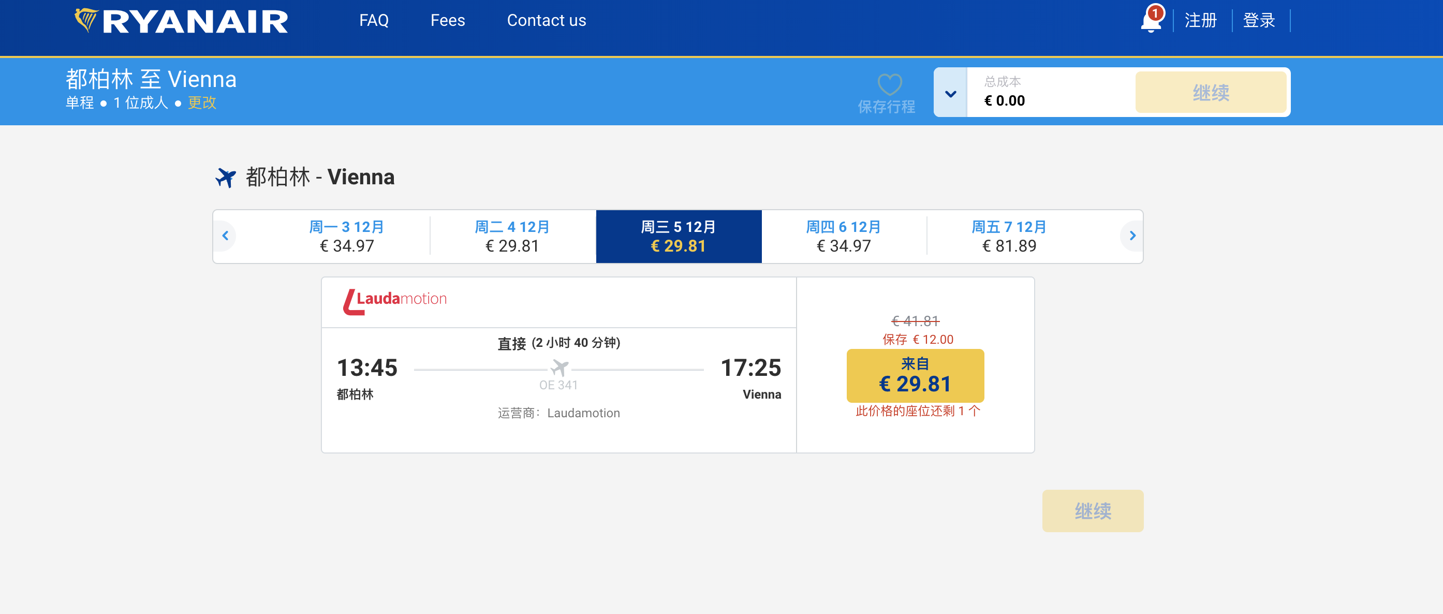Show later dates with the right arrow
1443x614 pixels.
(x=1132, y=236)
